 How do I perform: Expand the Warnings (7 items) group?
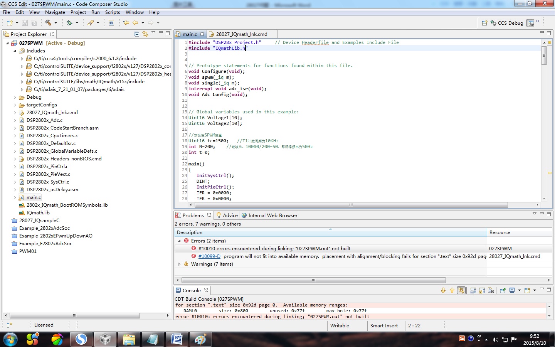point(180,264)
